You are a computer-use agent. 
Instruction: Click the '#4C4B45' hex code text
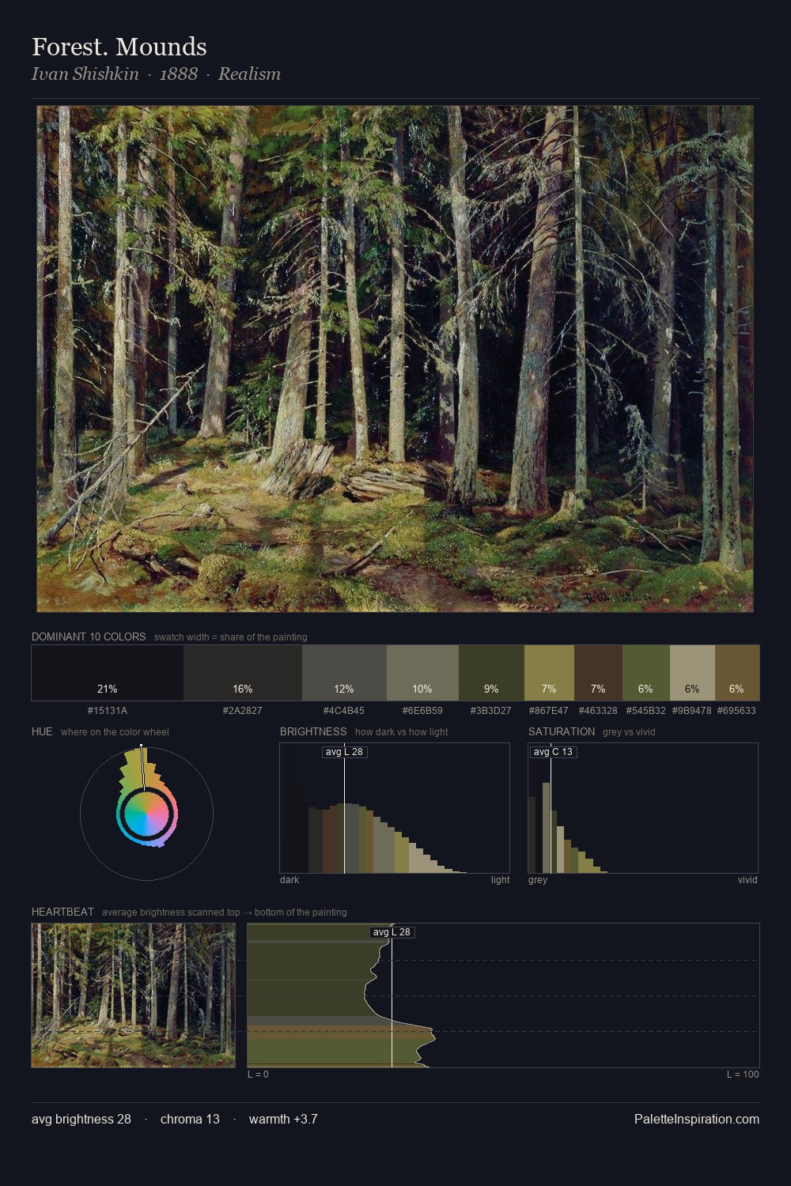click(x=344, y=711)
